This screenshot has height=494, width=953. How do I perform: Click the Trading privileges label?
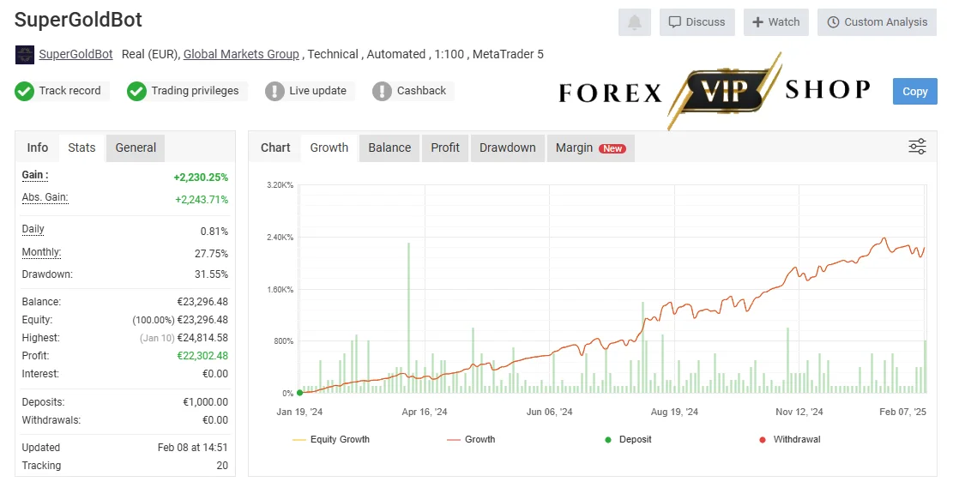pos(195,91)
